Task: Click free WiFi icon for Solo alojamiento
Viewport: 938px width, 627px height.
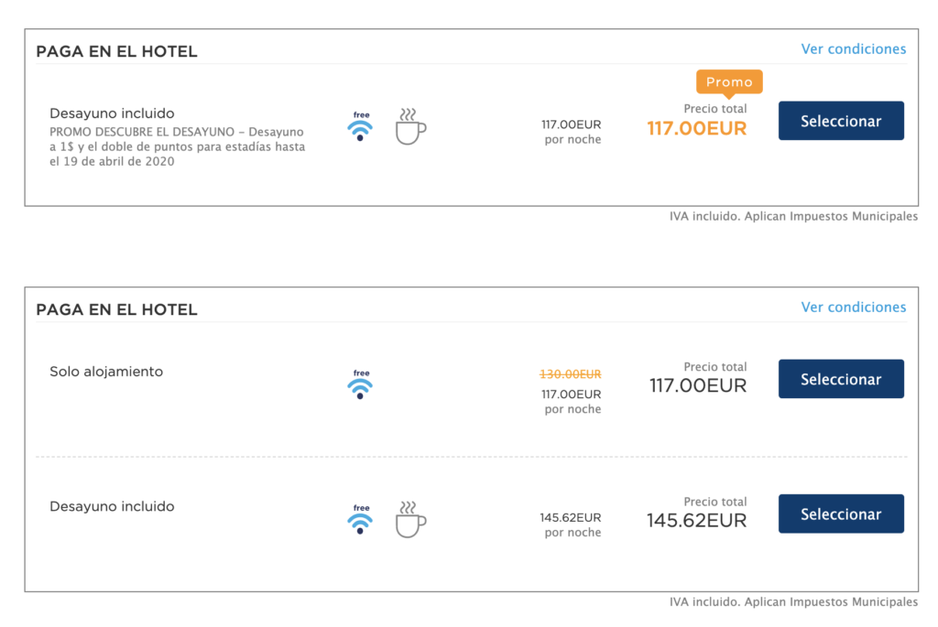Action: (x=360, y=384)
